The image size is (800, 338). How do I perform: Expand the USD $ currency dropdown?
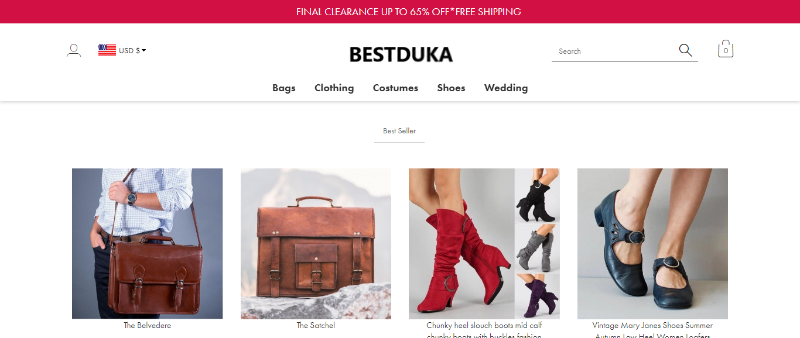(x=132, y=50)
